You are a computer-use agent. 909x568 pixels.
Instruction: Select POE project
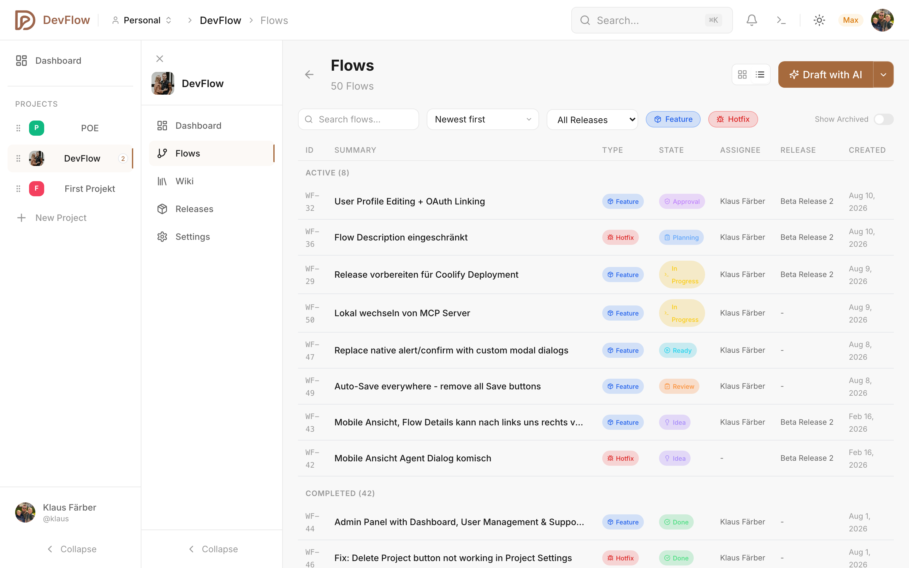tap(70, 128)
